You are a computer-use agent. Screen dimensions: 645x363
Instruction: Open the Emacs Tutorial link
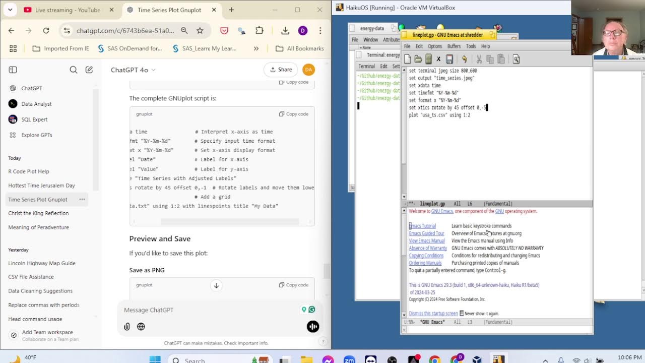click(x=422, y=226)
